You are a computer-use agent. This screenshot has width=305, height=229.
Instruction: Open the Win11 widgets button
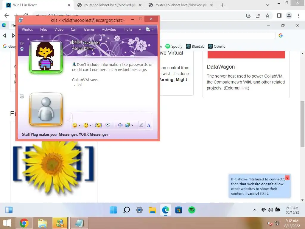point(9,210)
